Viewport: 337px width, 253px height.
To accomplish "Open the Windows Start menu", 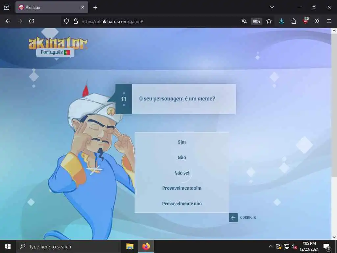I will point(8,246).
